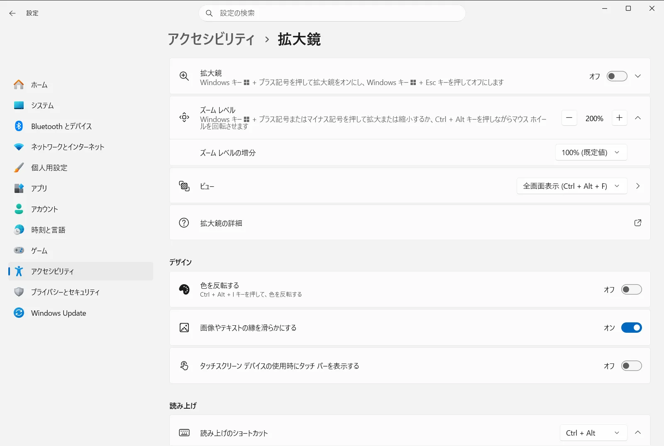Click the Apps icon in sidebar
The width and height of the screenshot is (664, 446).
tap(19, 188)
